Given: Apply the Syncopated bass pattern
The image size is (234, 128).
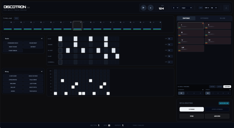Looking at the screenshot, I should coord(13,80).
